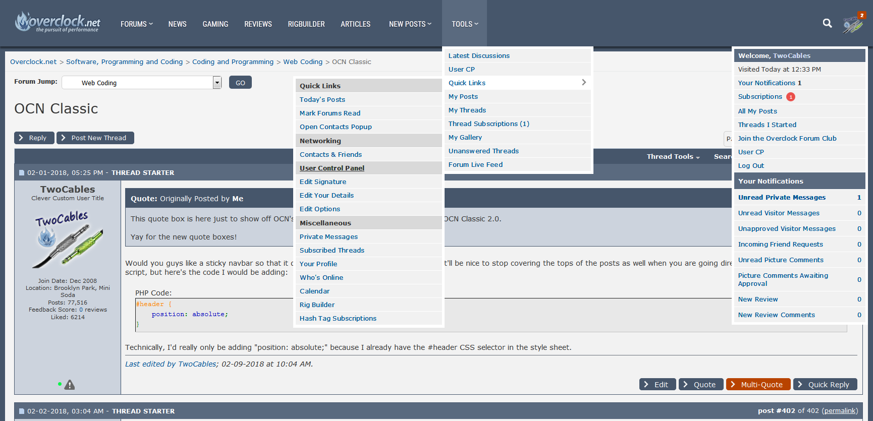Open Edit Signature link
Screen dimensions: 873x421
click(323, 182)
